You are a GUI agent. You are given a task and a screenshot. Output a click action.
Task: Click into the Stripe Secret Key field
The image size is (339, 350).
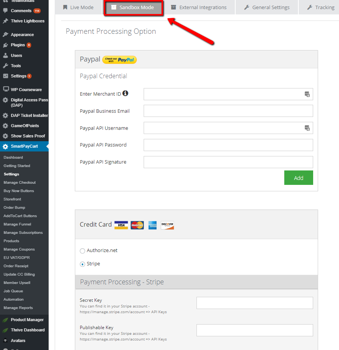coord(255,303)
